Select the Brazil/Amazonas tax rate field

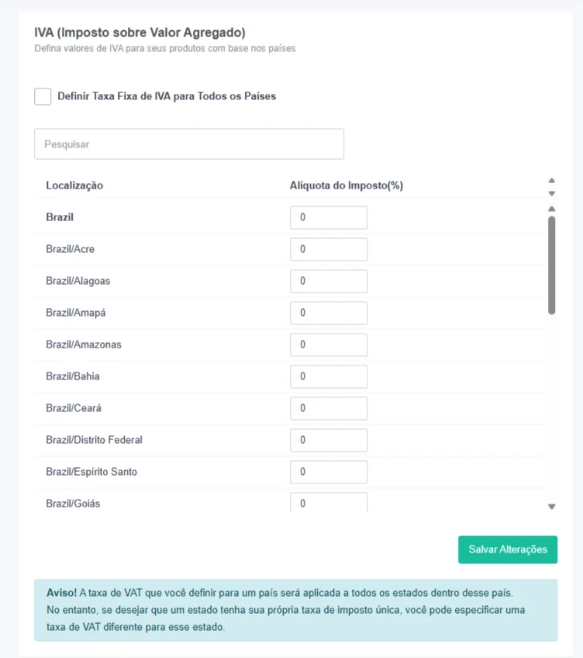329,345
